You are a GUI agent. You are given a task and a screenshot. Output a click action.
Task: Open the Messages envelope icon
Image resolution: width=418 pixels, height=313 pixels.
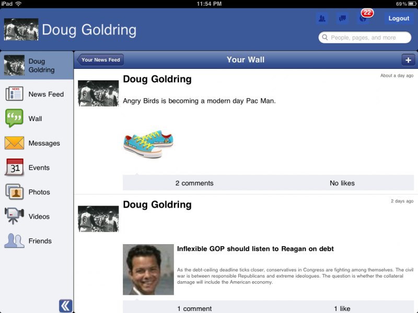pyautogui.click(x=14, y=143)
